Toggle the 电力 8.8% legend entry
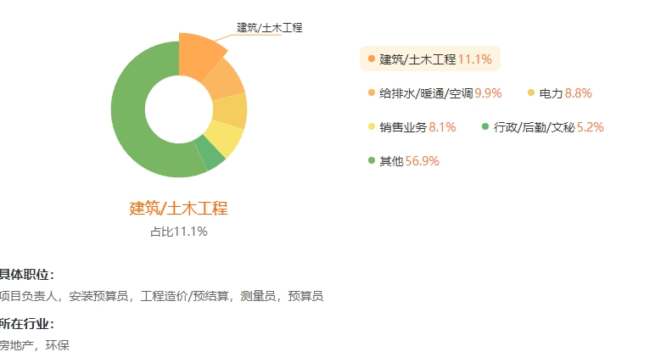This screenshot has height=363, width=655. tap(560, 92)
